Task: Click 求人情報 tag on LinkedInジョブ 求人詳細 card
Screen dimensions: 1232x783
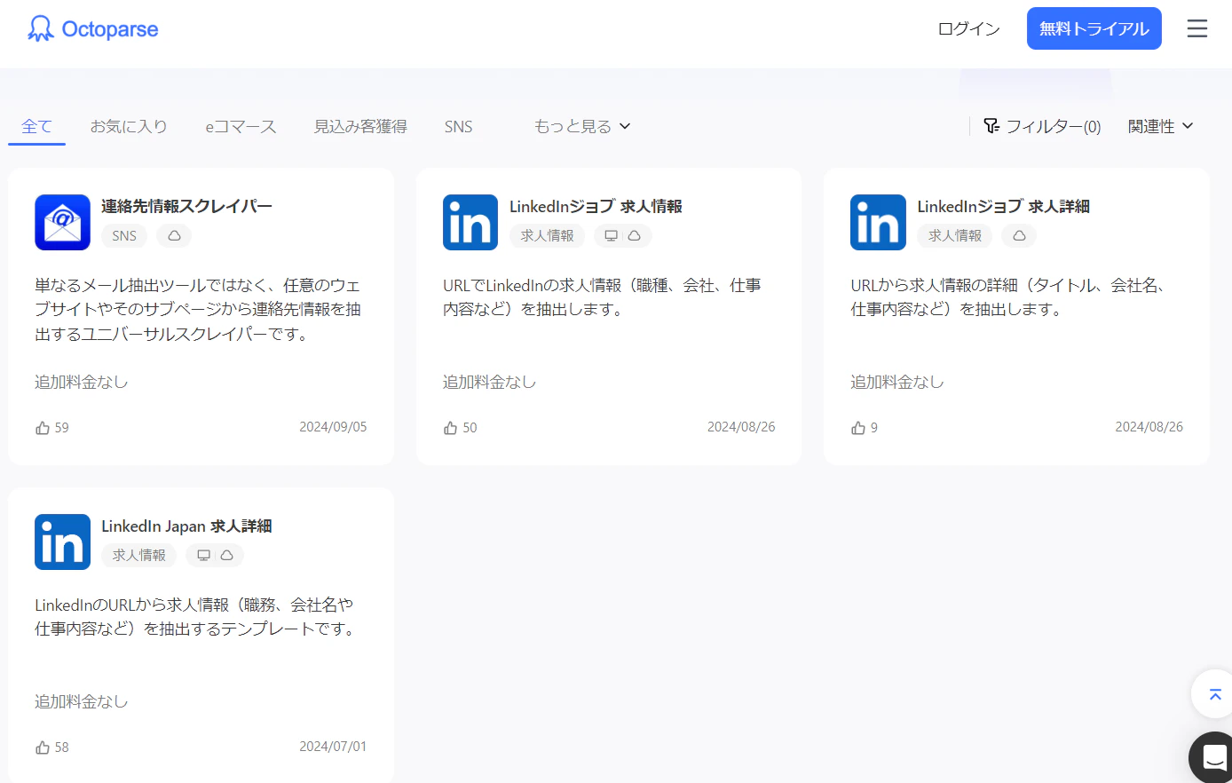Action: [955, 235]
